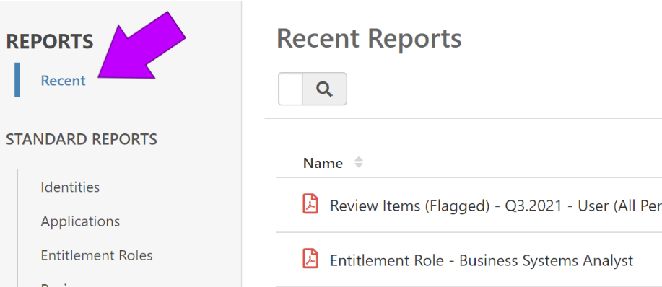The width and height of the screenshot is (662, 287).
Task: Click the REPORTS sidebar title
Action: 50,41
